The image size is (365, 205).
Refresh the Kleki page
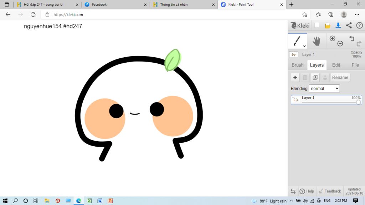[33, 14]
